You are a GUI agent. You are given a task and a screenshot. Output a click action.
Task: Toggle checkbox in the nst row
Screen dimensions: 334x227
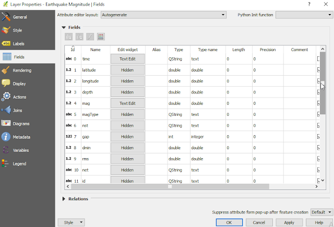[318, 125]
